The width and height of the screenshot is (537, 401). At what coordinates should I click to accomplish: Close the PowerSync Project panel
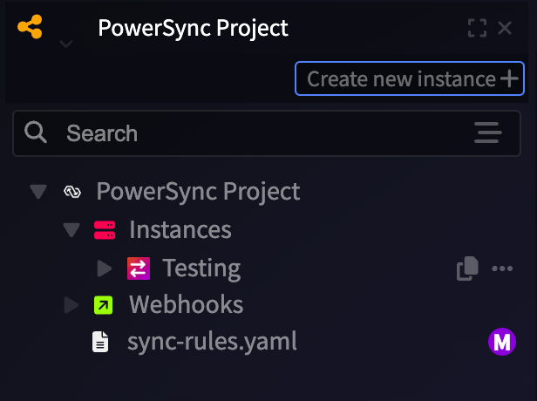tap(505, 28)
